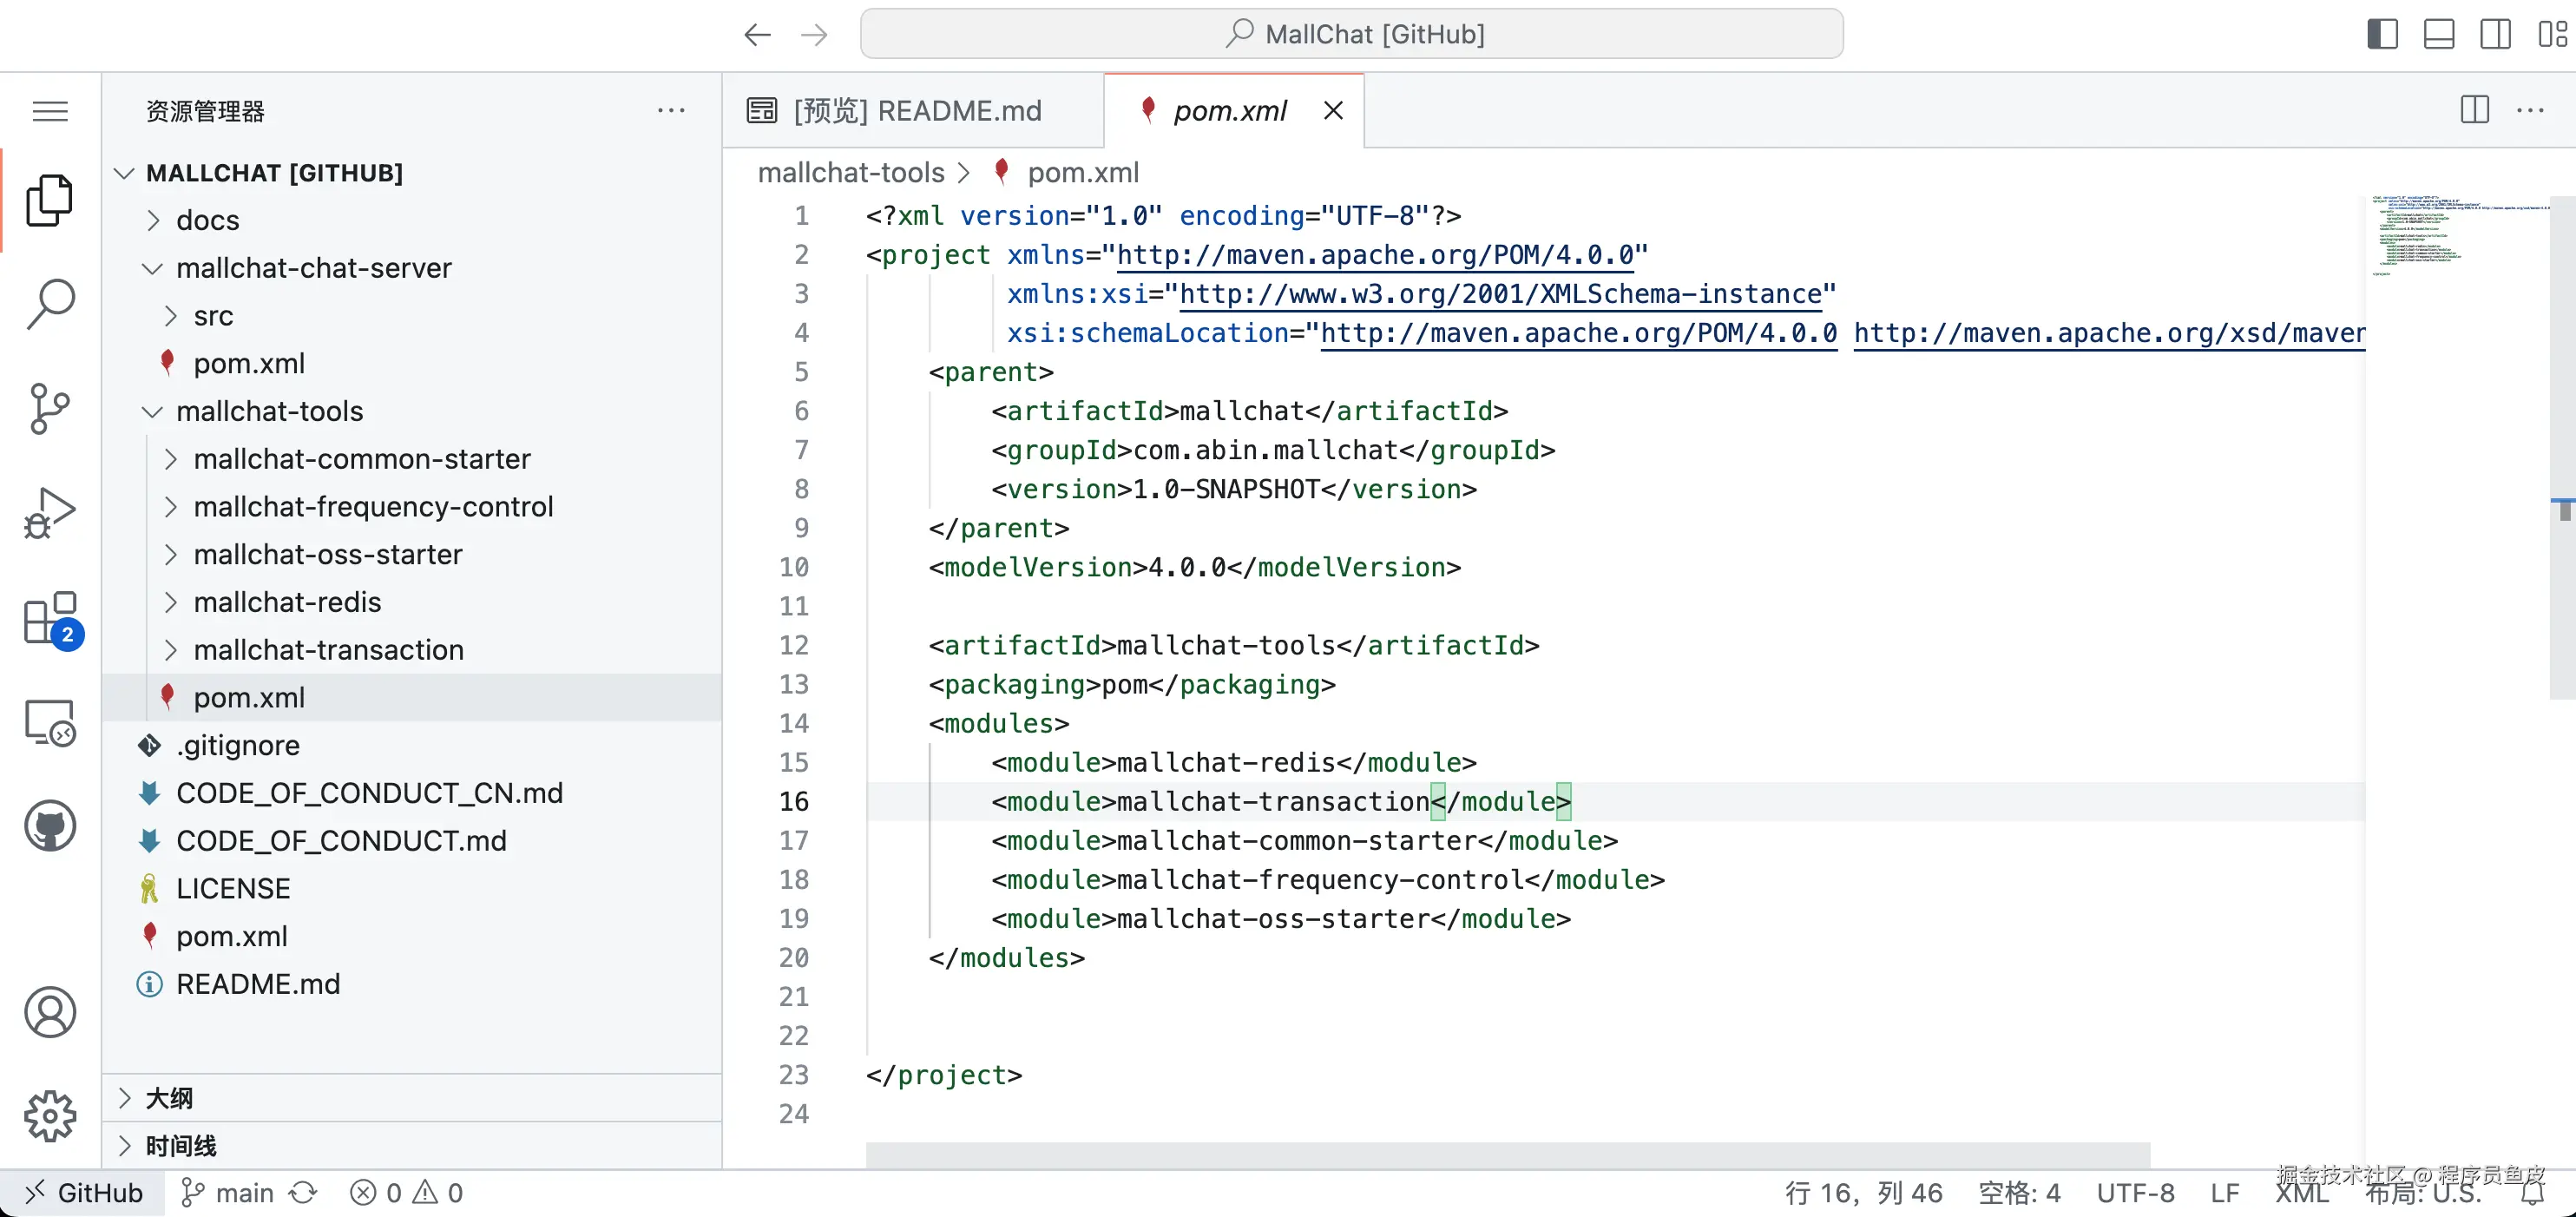This screenshot has width=2576, height=1217.
Task: Open the Manage gear settings icon
Action: 50,1115
